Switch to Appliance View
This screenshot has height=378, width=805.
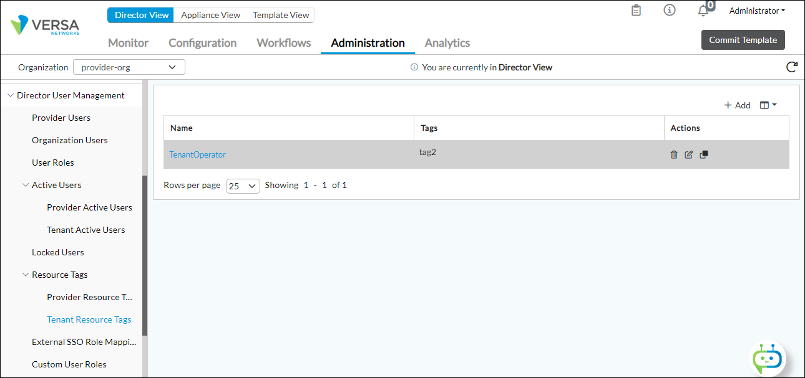[211, 15]
